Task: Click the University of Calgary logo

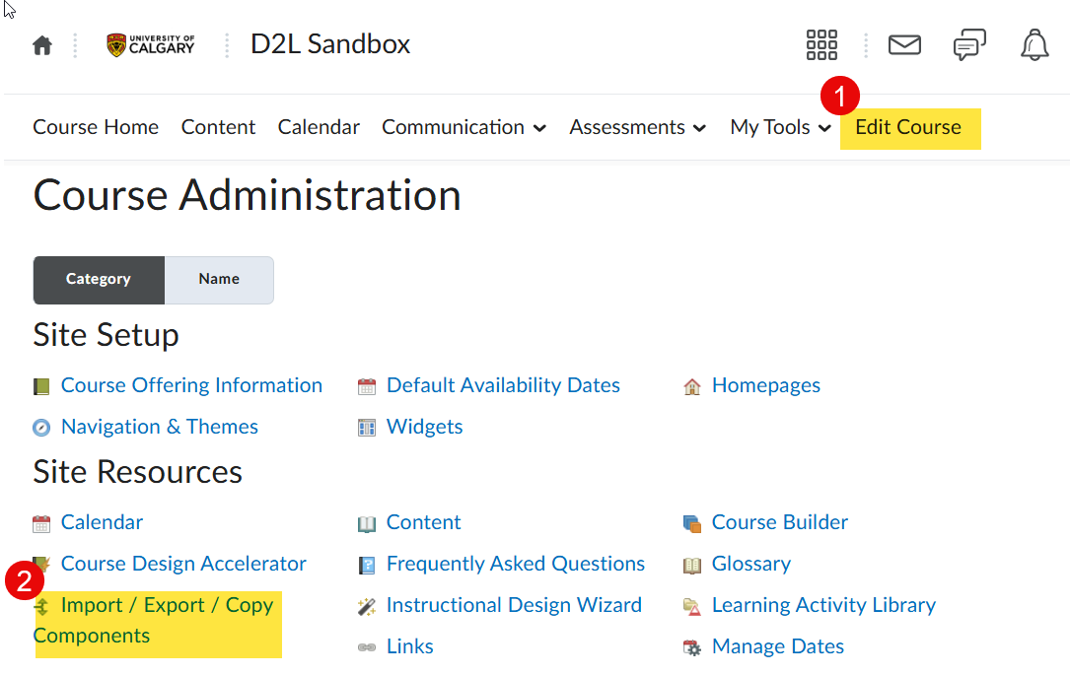Action: (x=151, y=45)
